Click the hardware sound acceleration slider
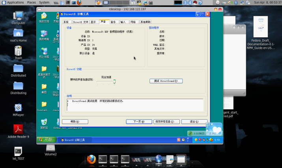Image resolution: width=282 pixels, height=168 pixels. tap(114, 82)
